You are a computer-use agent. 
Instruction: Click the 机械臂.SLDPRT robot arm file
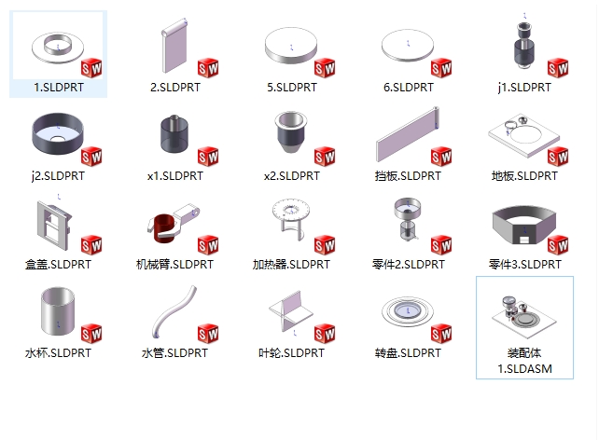pyautogui.click(x=175, y=231)
